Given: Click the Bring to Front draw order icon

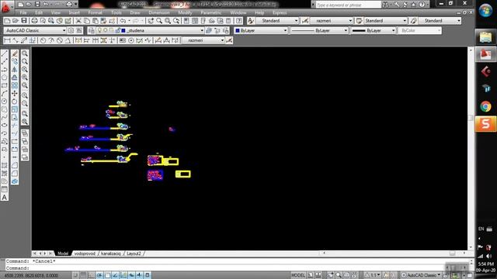Looking at the screenshot, I should (x=25, y=133).
